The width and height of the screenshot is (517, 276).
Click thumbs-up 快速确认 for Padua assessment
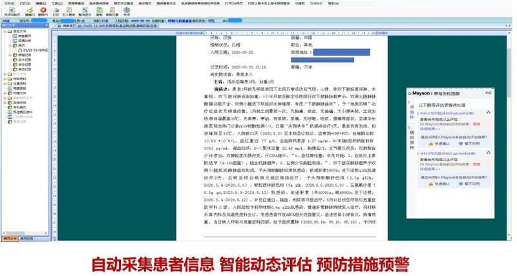439,143
